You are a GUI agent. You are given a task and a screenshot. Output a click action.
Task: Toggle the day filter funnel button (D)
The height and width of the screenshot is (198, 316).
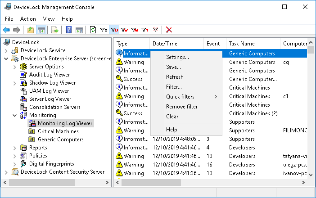[114, 30]
